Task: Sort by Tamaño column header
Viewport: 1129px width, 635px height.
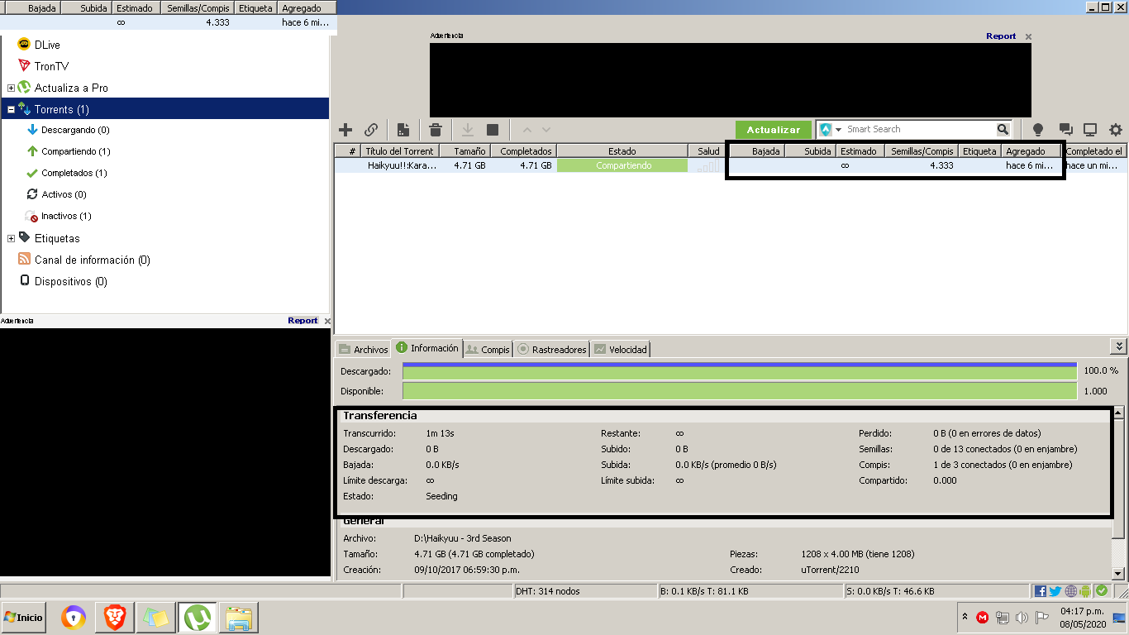Action: point(464,151)
